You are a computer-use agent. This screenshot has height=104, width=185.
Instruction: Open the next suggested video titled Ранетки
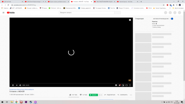pos(155,22)
